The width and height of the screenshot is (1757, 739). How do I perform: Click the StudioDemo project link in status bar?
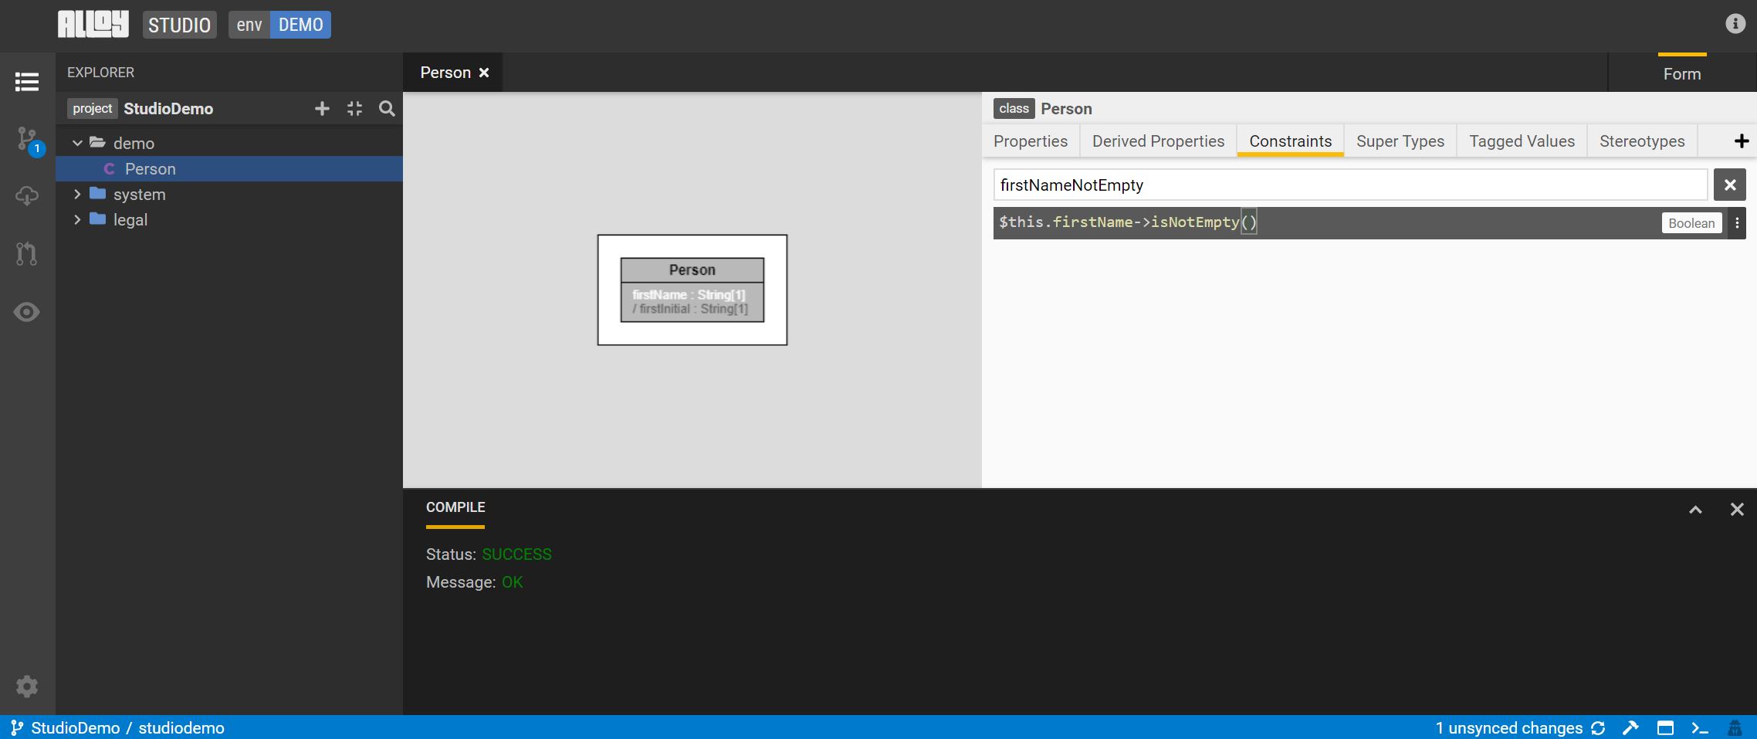[76, 728]
